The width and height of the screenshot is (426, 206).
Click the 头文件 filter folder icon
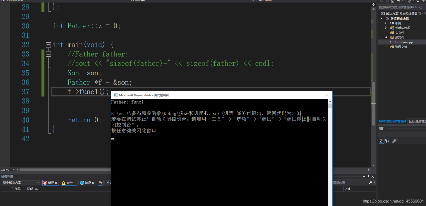click(x=392, y=32)
